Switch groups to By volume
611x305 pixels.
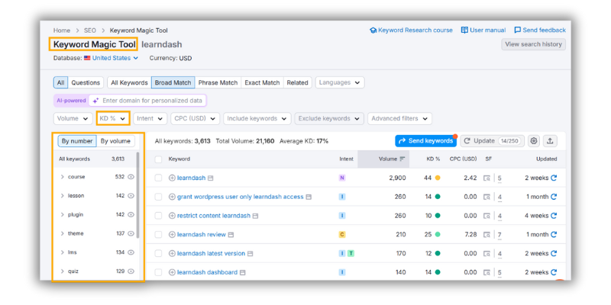pos(115,141)
